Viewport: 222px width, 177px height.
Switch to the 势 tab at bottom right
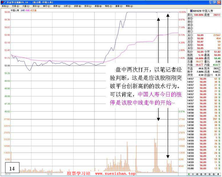coord(205,174)
